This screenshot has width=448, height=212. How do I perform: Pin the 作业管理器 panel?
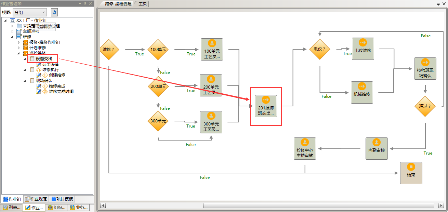pos(85,3)
